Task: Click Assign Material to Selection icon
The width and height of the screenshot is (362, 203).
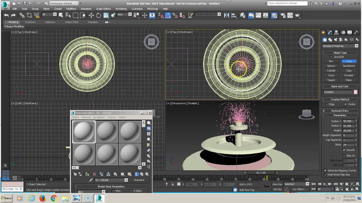Action: [x=87, y=174]
